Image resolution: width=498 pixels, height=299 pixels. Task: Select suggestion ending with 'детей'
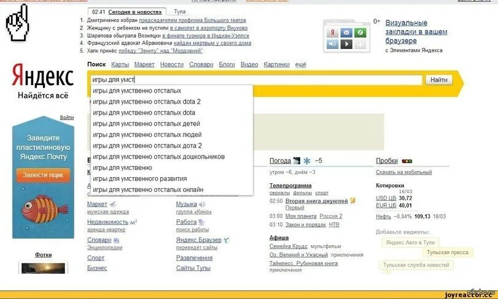click(x=172, y=124)
